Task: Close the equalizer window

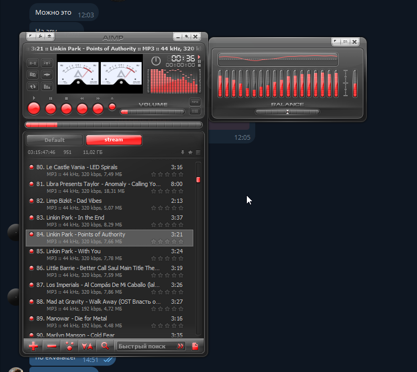Action: pyautogui.click(x=355, y=42)
